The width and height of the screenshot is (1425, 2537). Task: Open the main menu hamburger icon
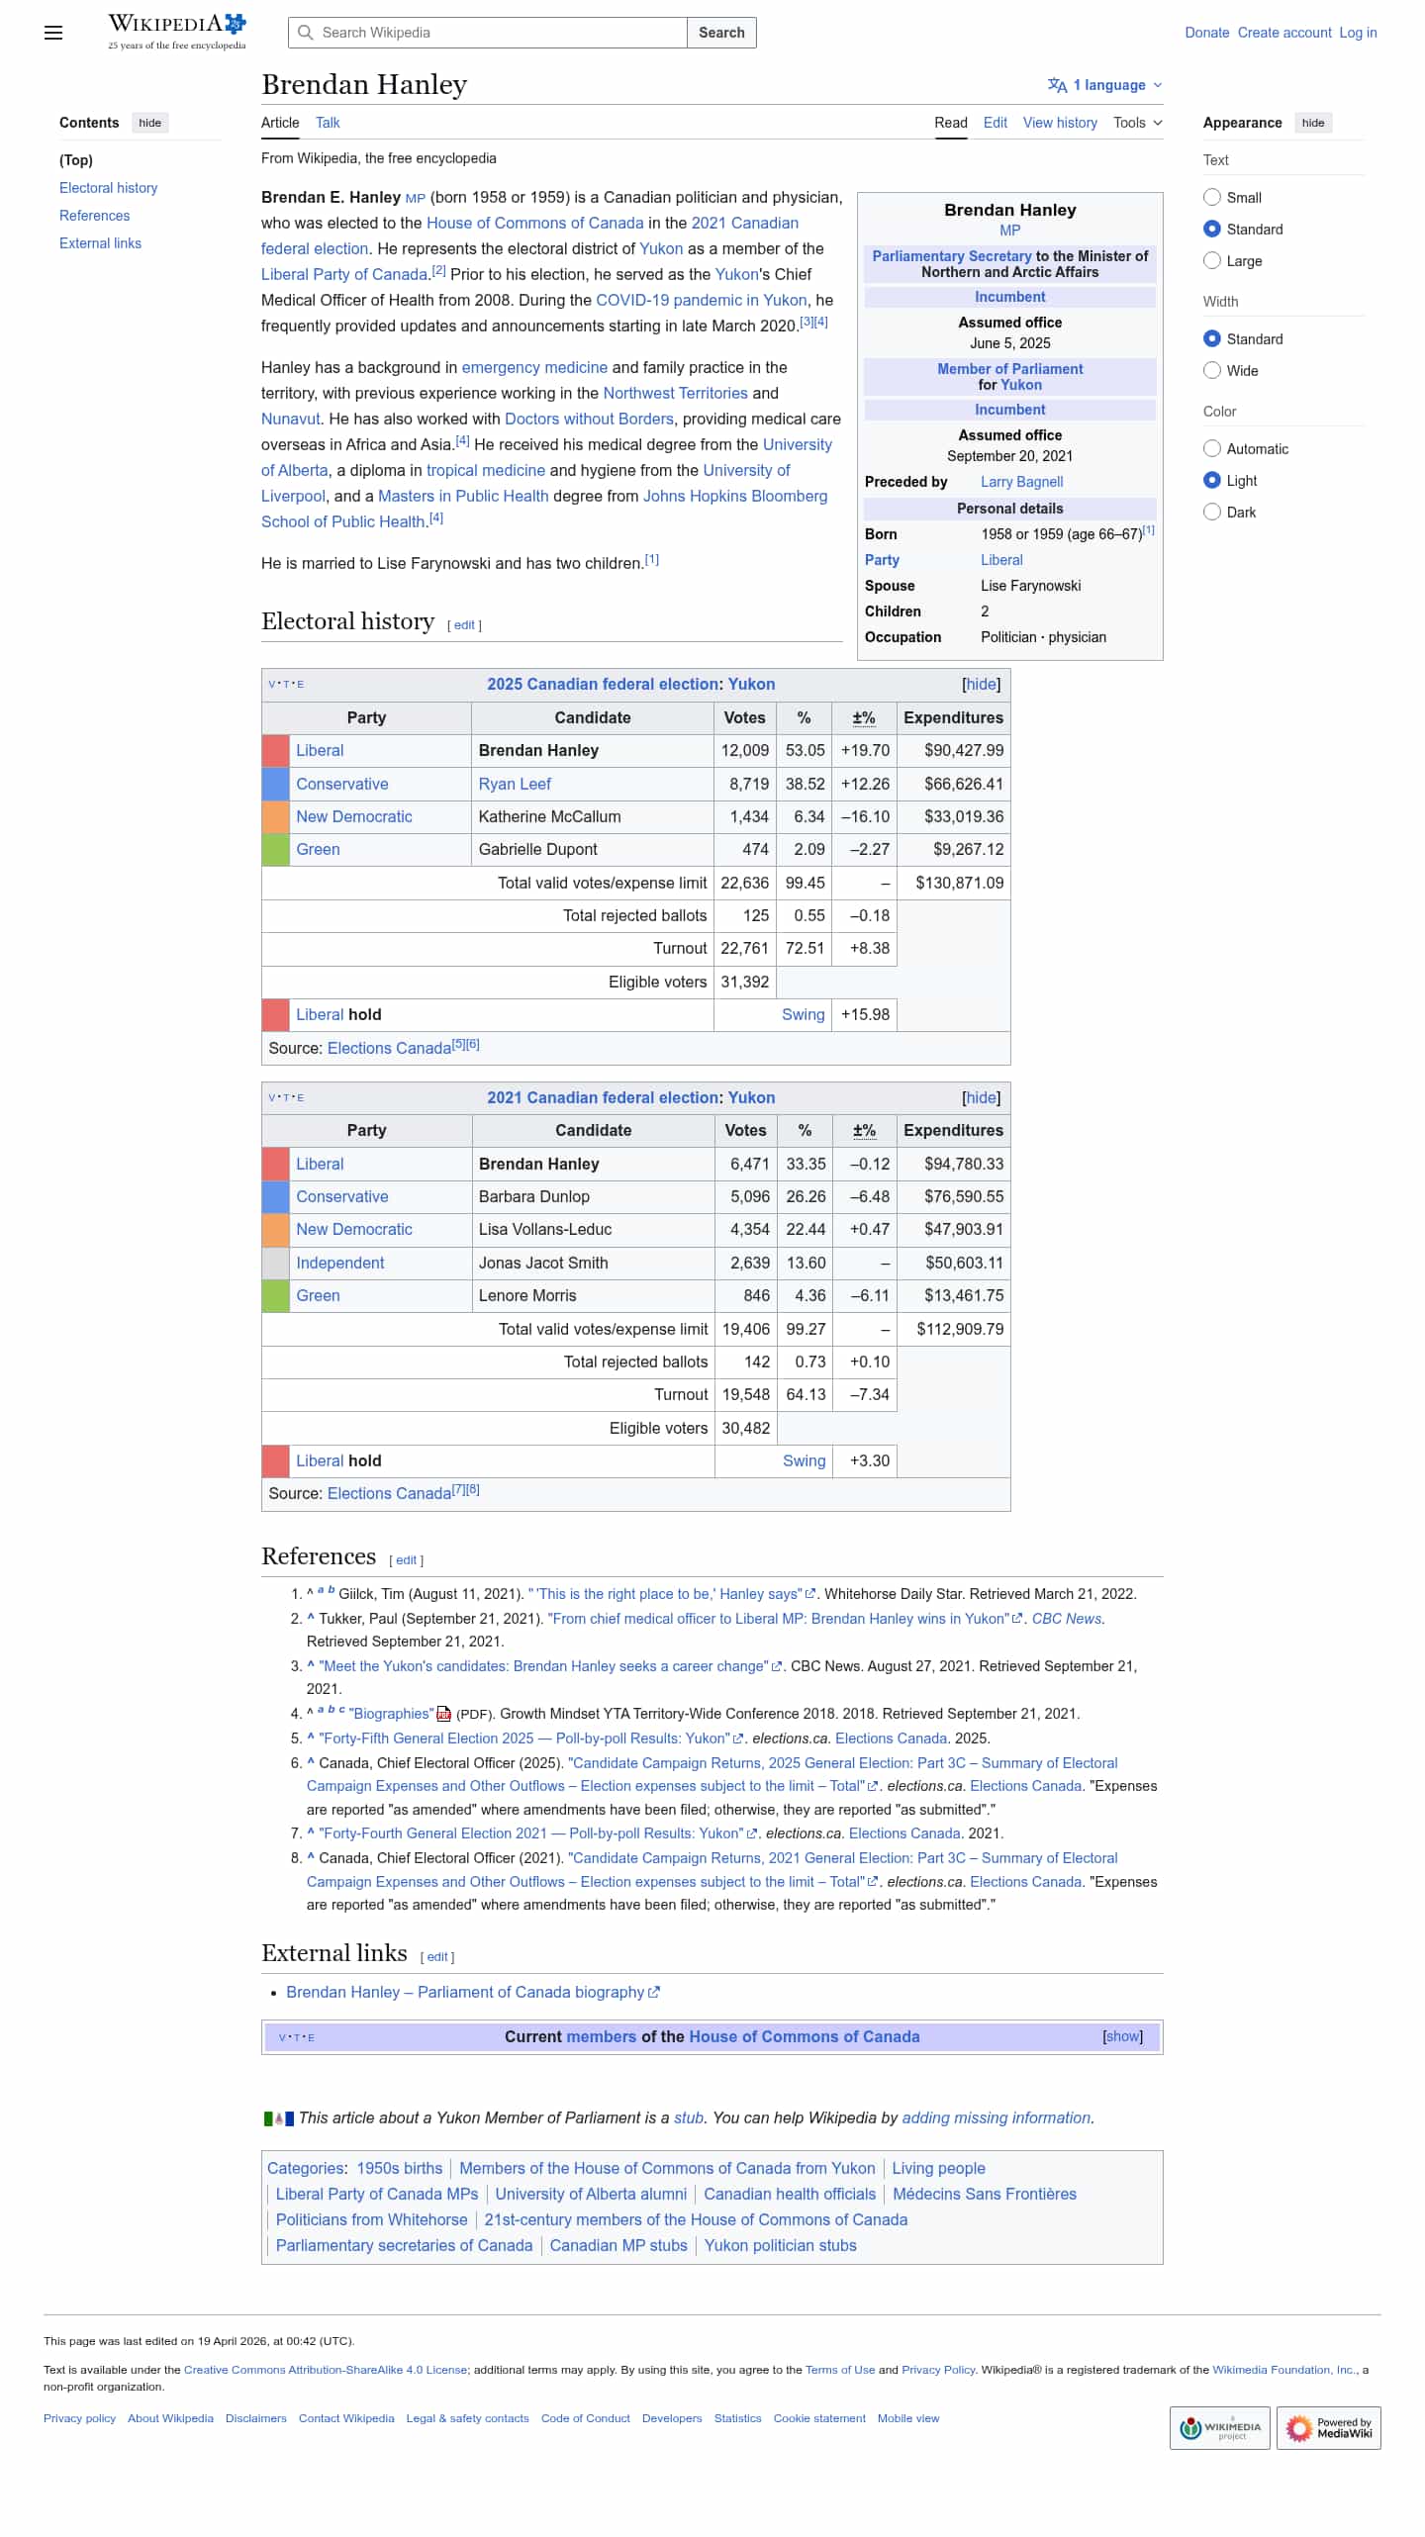[53, 33]
